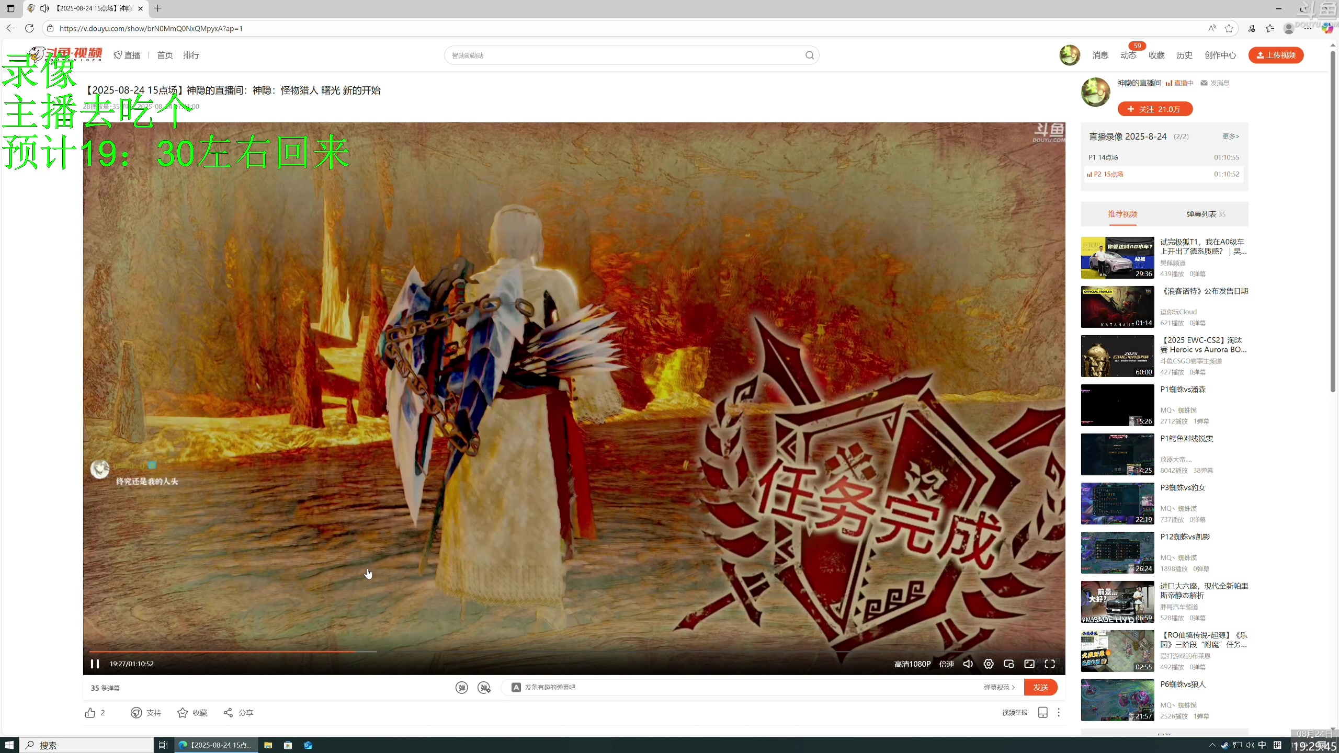This screenshot has height=753, width=1339.
Task: Send danmaku with 发送 button
Action: point(1040,687)
